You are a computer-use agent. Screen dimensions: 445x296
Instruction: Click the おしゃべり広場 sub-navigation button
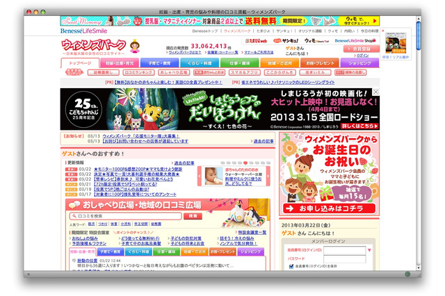tap(174, 72)
